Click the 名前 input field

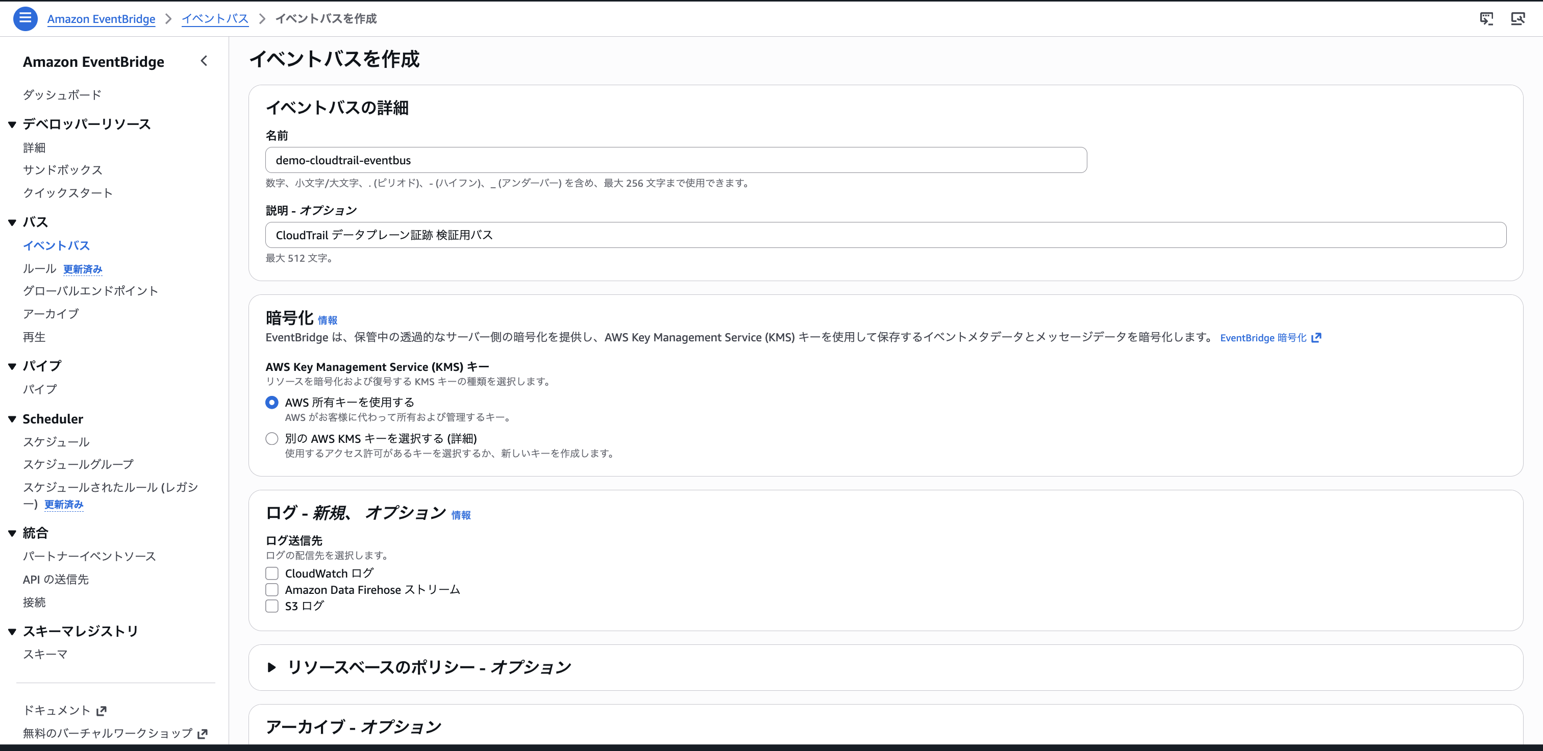tap(676, 160)
